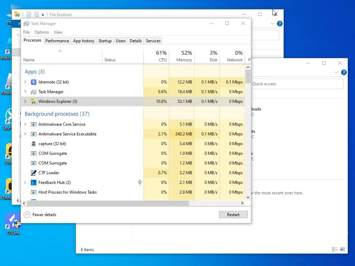Viewport: 355px width, 266px height.
Task: Sort processes by Memory column header
Action: [x=182, y=56]
